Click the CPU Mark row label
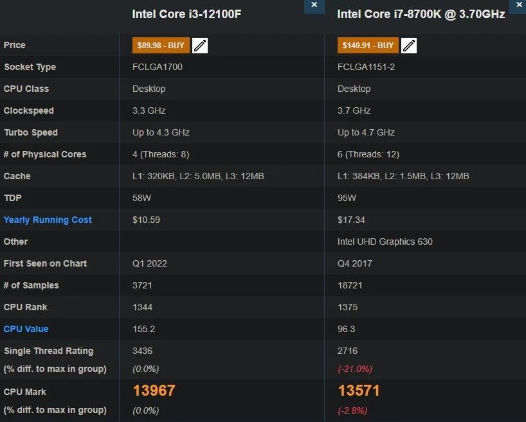Image resolution: width=526 pixels, height=422 pixels. 25,392
